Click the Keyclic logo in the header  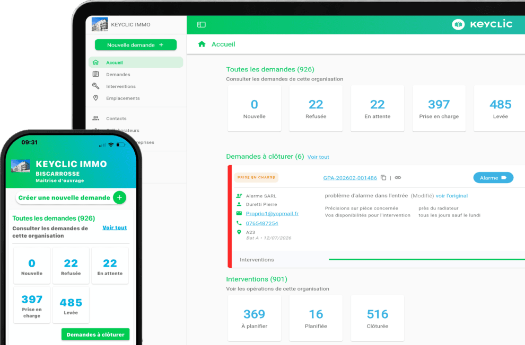(482, 24)
